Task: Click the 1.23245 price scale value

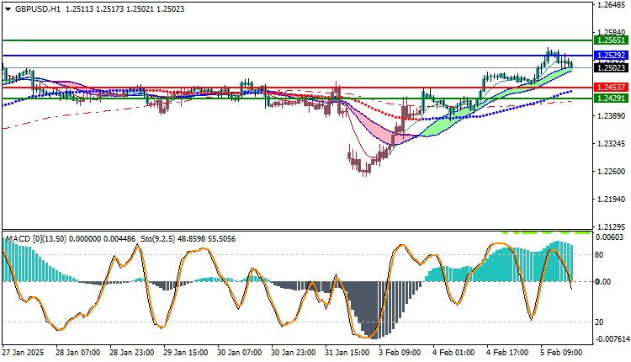Action: 612,144
